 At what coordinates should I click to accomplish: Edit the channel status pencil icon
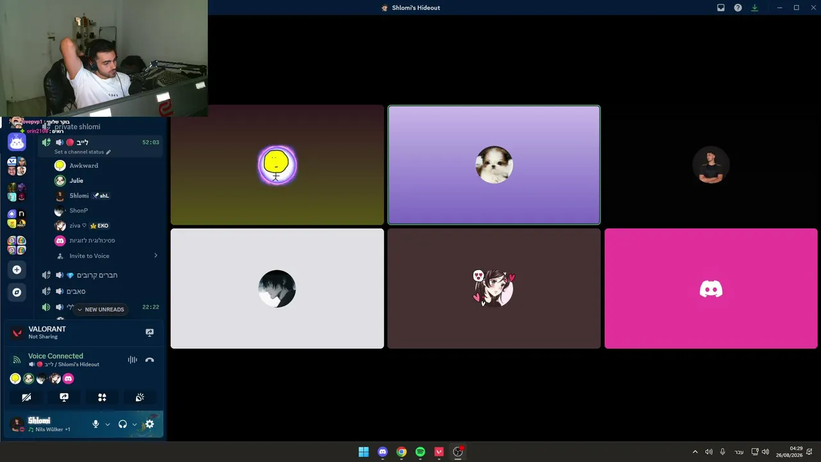click(108, 152)
